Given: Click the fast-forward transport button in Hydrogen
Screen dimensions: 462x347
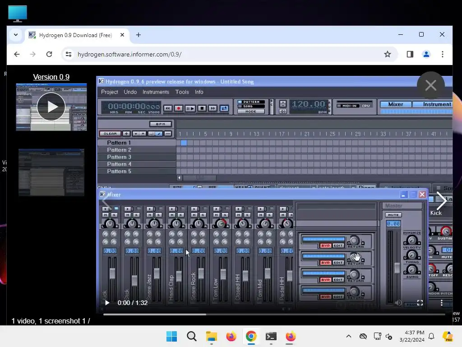Looking at the screenshot, I should [x=213, y=108].
